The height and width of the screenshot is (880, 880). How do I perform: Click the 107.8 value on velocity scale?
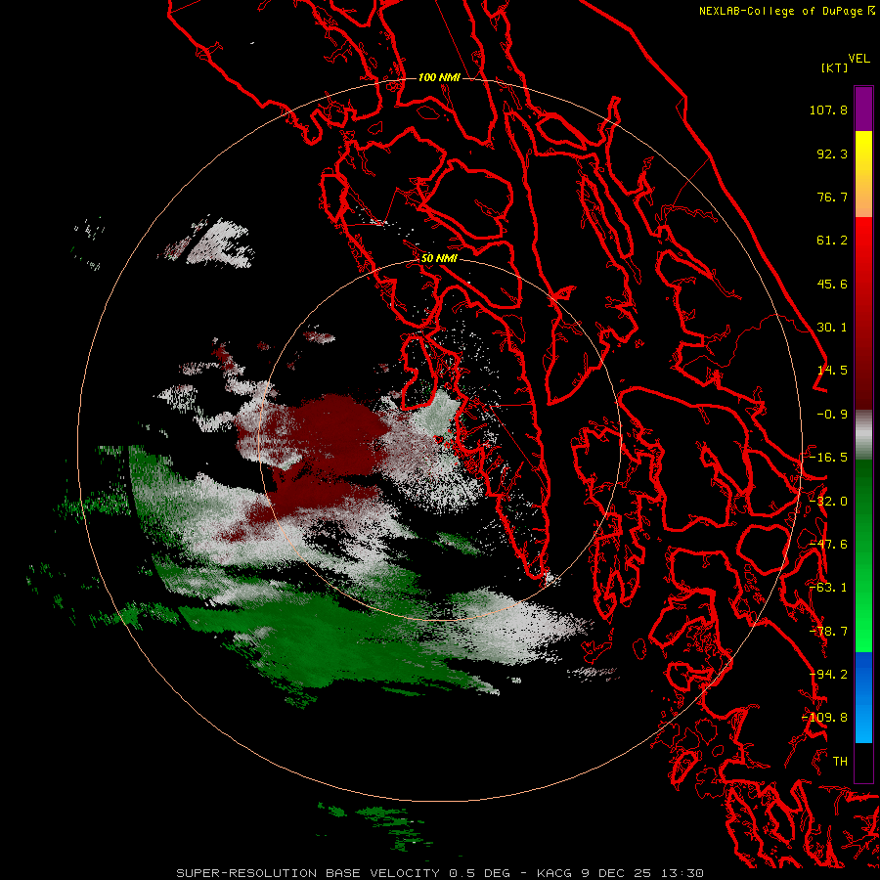click(828, 110)
